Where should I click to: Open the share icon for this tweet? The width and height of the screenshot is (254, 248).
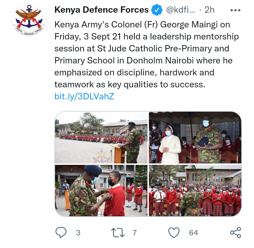pyautogui.click(x=236, y=232)
